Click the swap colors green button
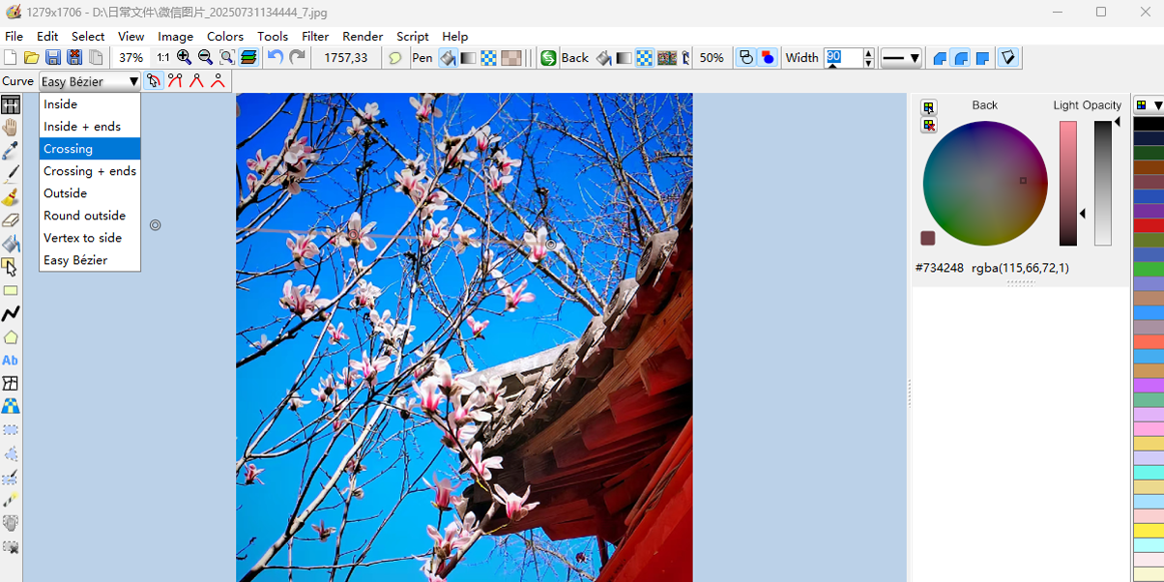Image resolution: width=1164 pixels, height=582 pixels. [548, 58]
